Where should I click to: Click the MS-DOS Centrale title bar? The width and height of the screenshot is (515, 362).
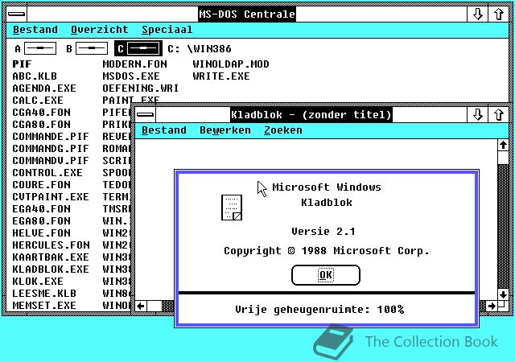pos(247,14)
